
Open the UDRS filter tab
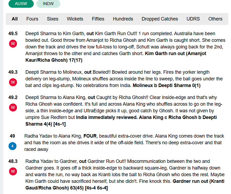click(193, 19)
